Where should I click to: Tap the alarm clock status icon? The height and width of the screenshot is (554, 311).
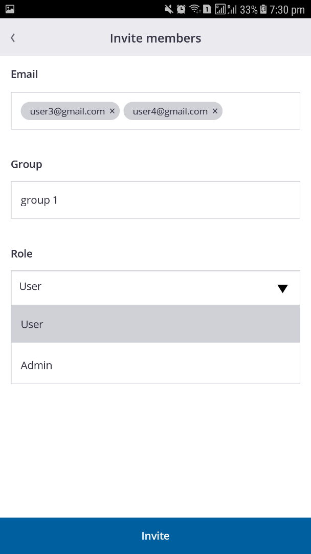click(181, 9)
